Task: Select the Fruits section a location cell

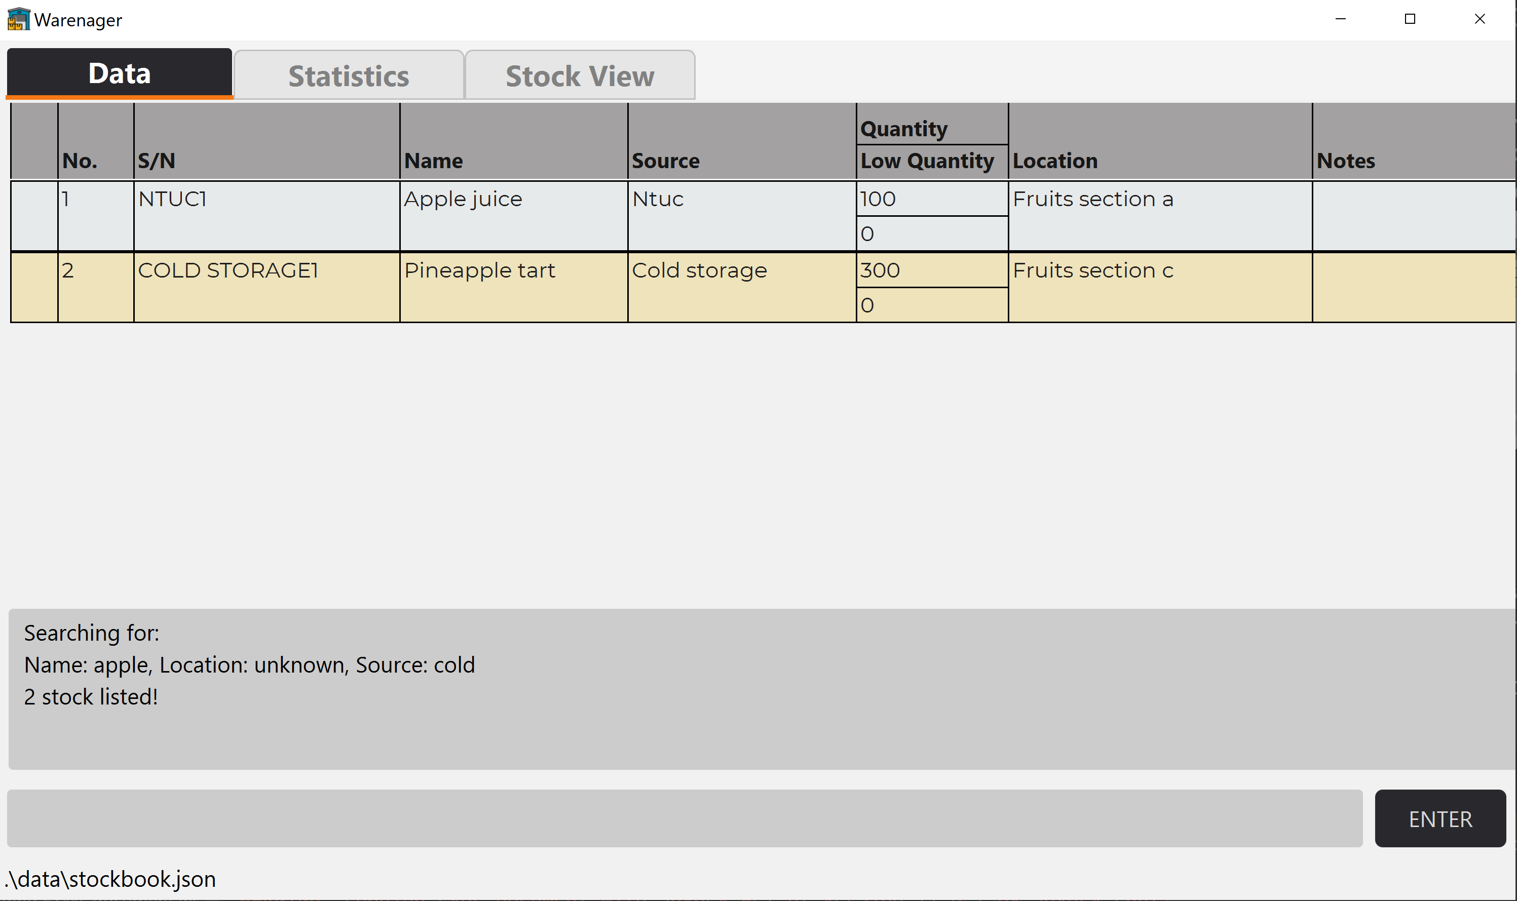Action: pyautogui.click(x=1160, y=216)
